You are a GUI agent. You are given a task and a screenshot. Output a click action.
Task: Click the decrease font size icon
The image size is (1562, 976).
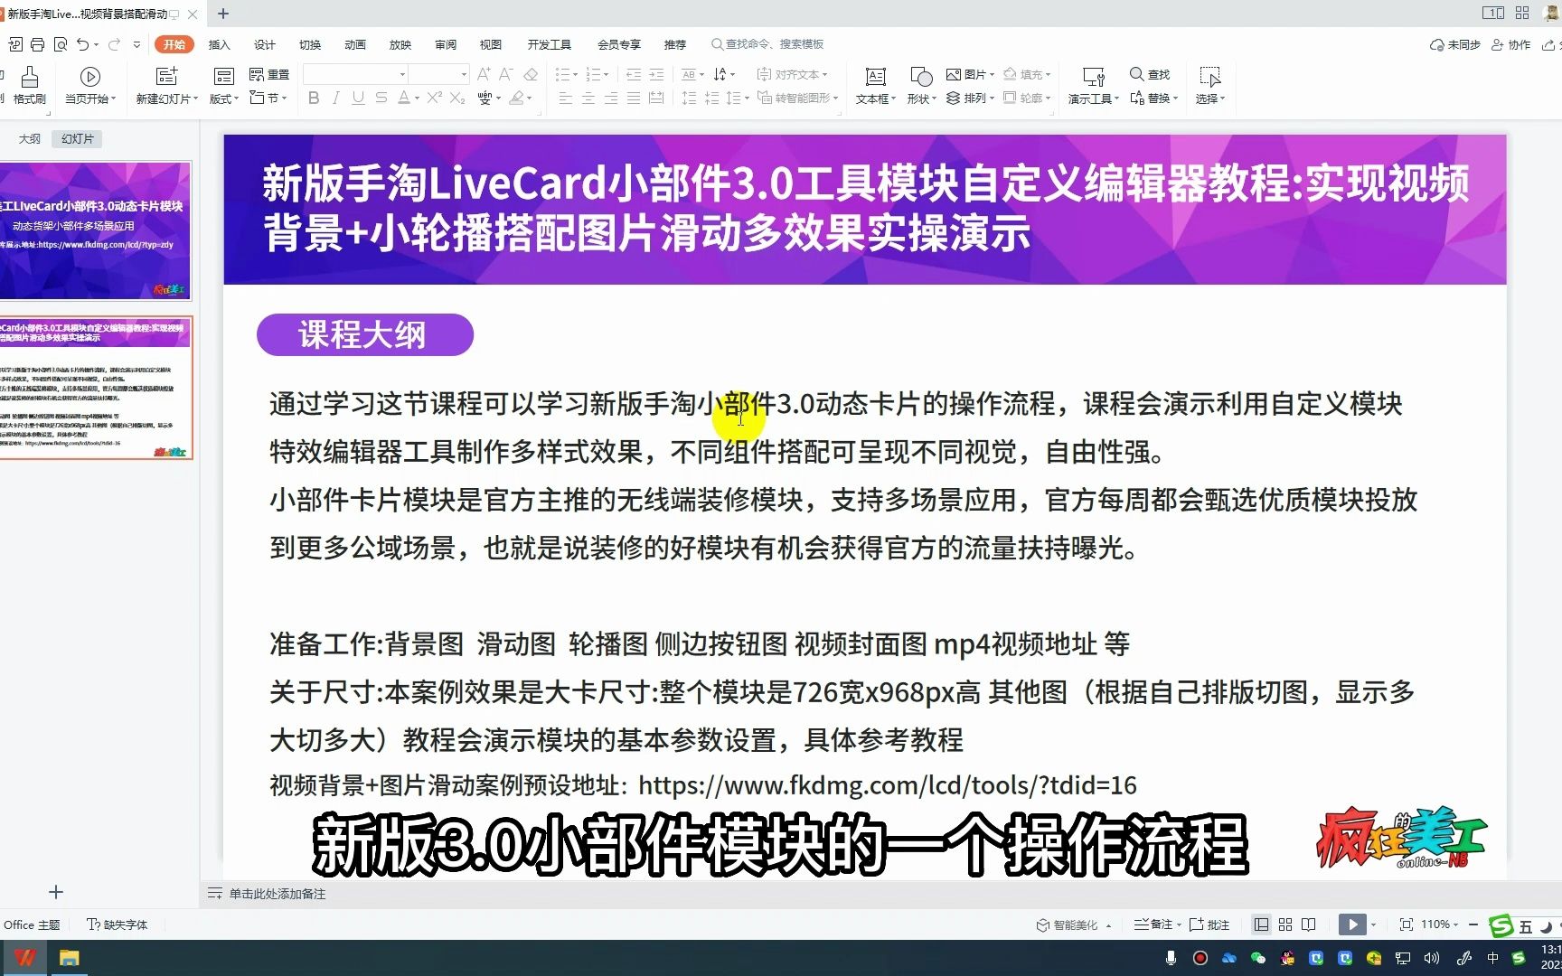pos(506,74)
